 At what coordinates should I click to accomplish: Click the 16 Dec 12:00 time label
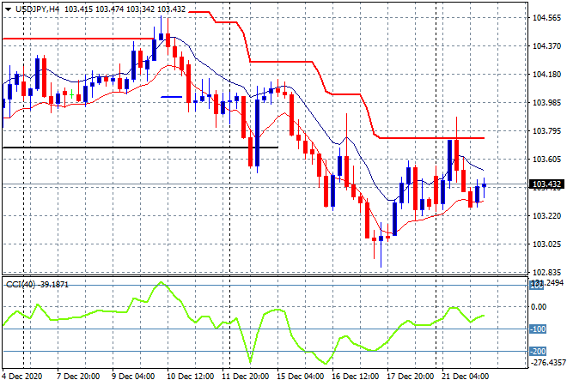click(355, 377)
